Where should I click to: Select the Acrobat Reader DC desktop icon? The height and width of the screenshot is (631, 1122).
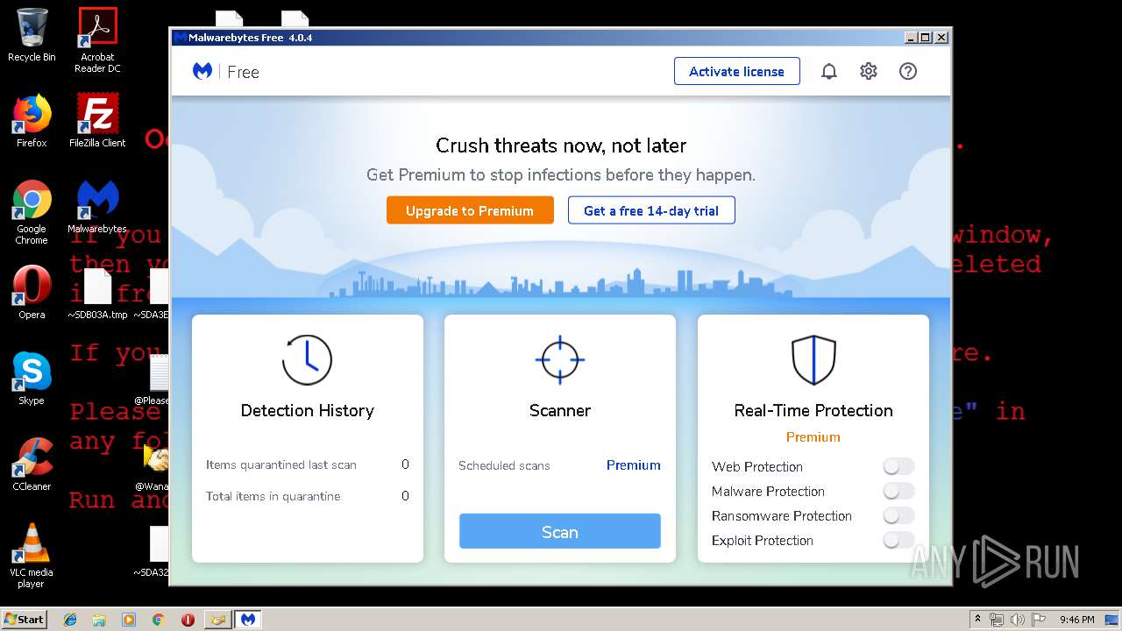[x=97, y=40]
